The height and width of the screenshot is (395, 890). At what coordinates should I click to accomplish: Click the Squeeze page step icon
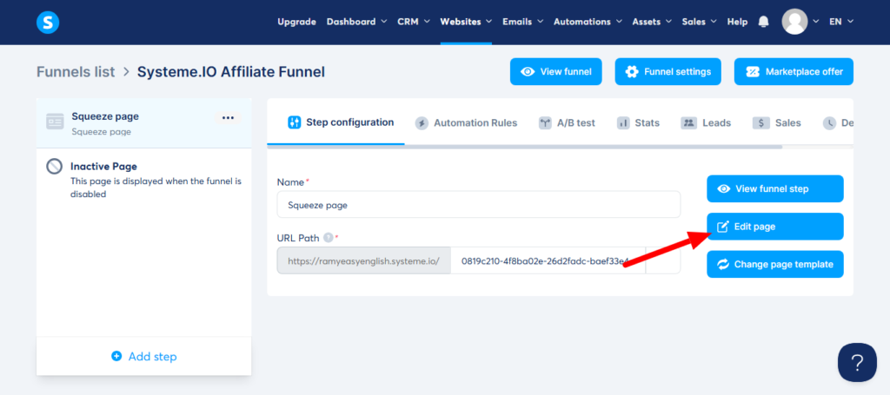pos(55,122)
